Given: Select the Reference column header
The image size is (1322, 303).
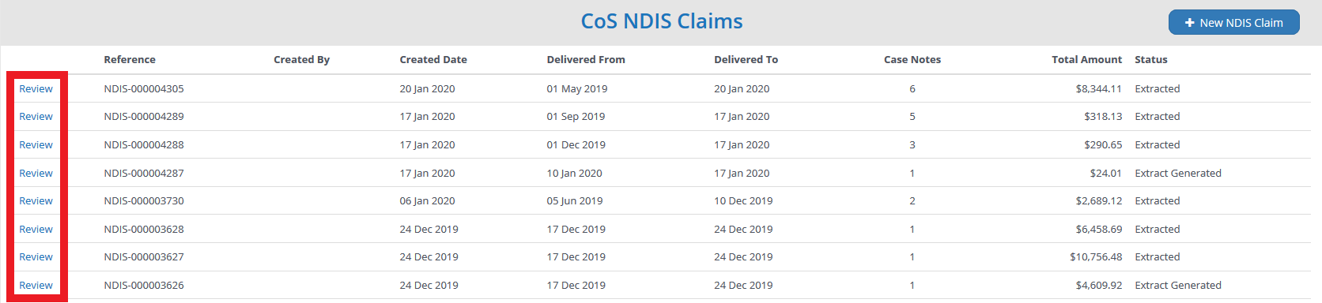Looking at the screenshot, I should 130,59.
